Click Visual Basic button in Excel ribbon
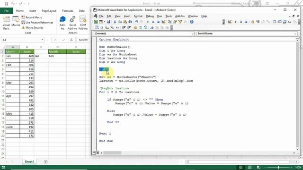303x170 pixels. coord(6,23)
